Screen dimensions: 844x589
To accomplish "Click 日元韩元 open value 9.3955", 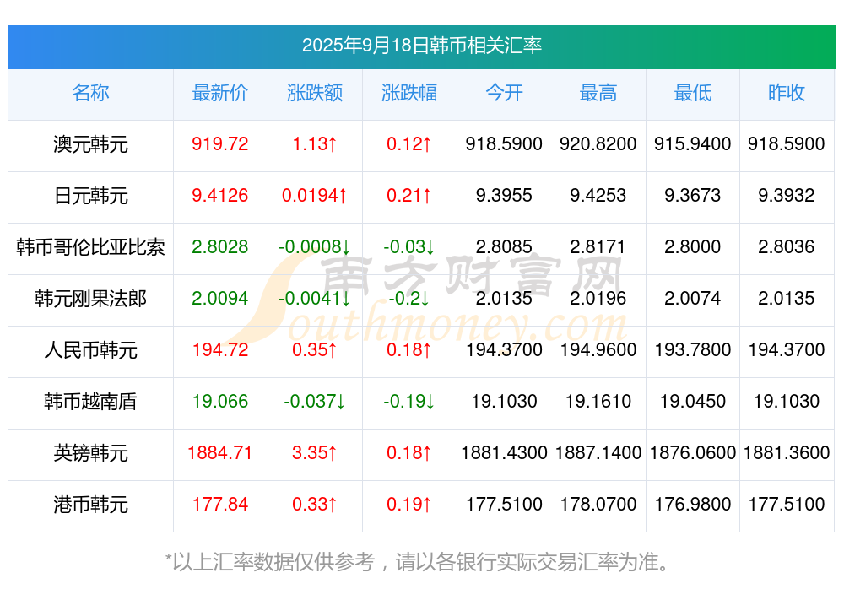I will pos(504,196).
